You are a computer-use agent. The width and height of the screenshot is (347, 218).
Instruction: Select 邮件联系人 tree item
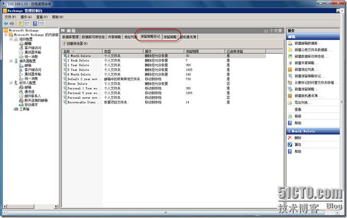pyautogui.click(x=33, y=96)
